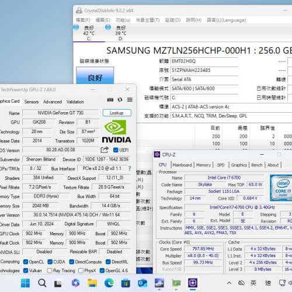This screenshot has height=292, width=292.
Task: Open Advanced tab in GPU-Z
Action: pyautogui.click(x=53, y=102)
